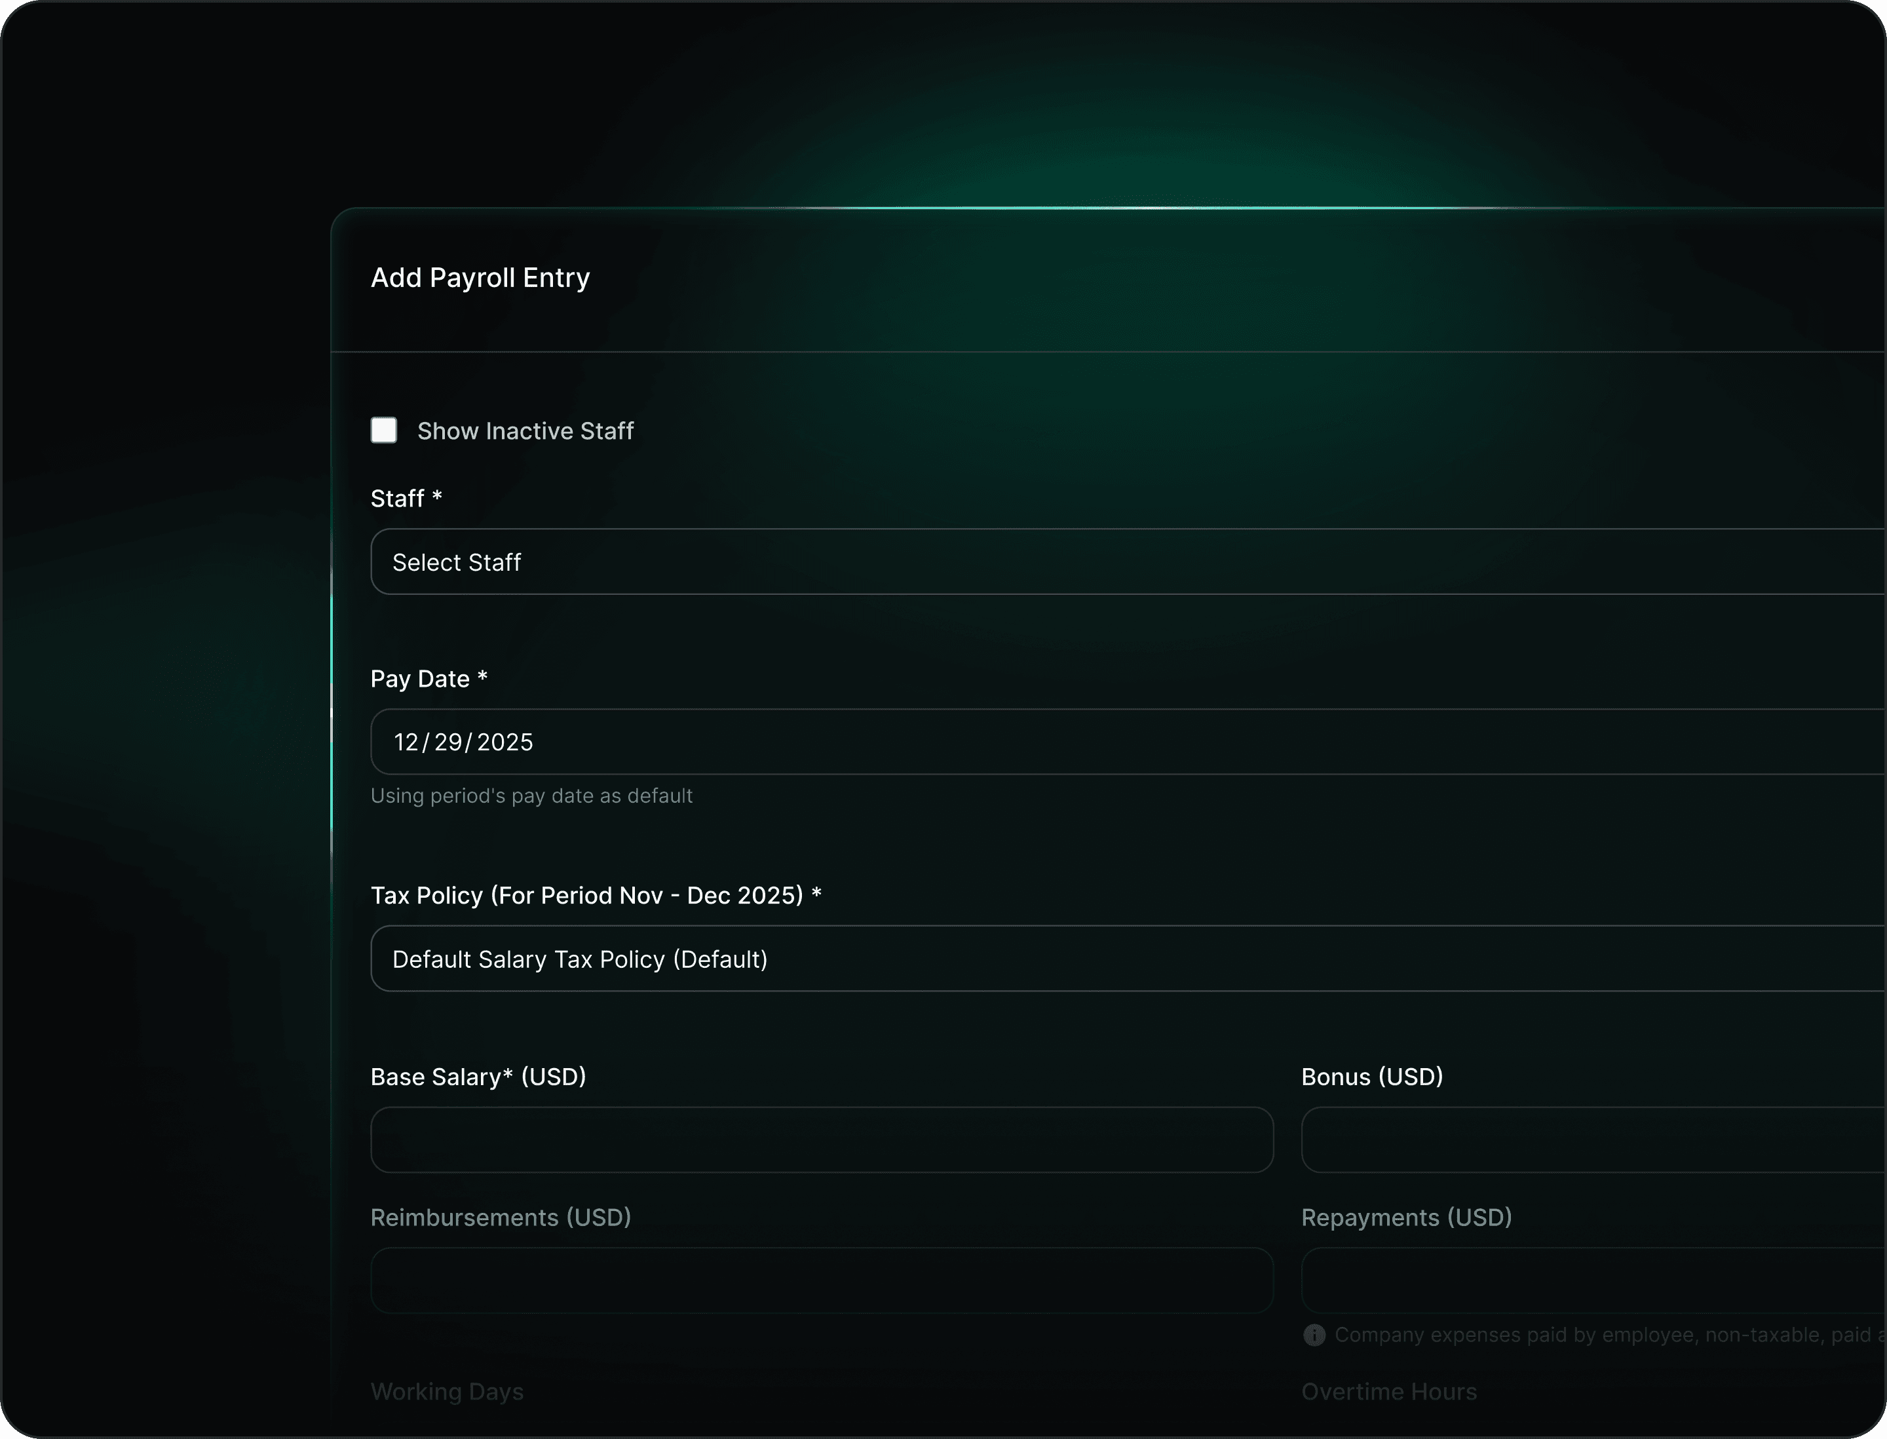
Task: Tick the Show Inactive Staff checkbox
Action: tap(383, 430)
